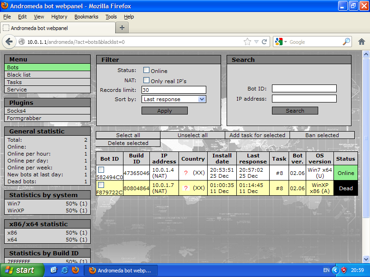The height and width of the screenshot is (277, 370).
Task: Click the page scrollbar up arrow
Action: click(366, 54)
